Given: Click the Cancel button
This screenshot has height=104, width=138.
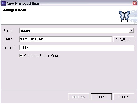Looking at the screenshot, I should pos(124,97).
